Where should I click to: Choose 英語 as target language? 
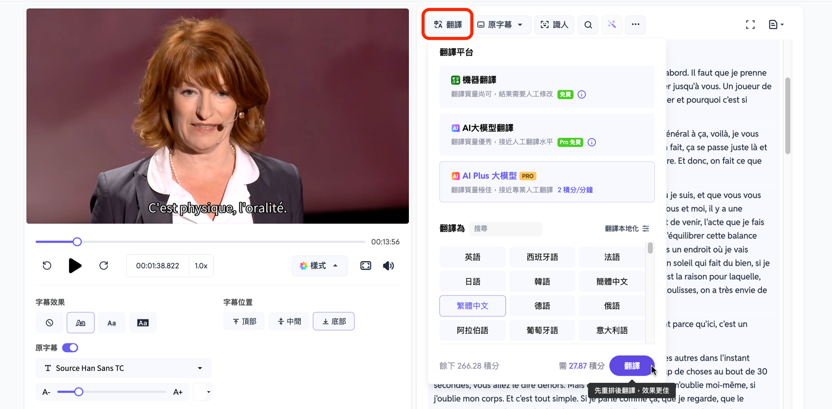(x=473, y=257)
